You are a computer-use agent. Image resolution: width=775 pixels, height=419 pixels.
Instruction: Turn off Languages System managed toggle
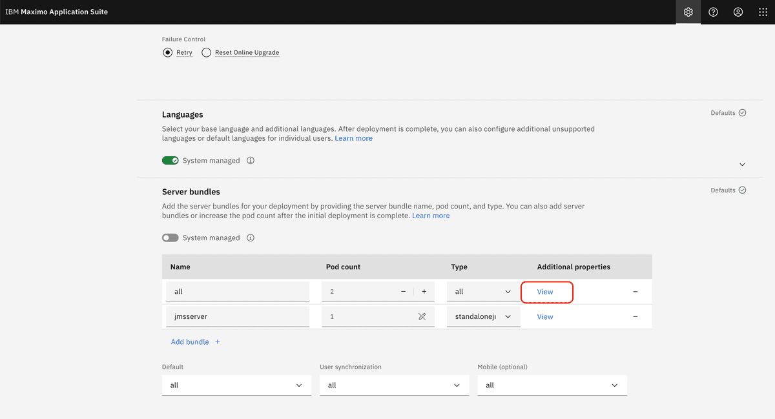click(170, 161)
